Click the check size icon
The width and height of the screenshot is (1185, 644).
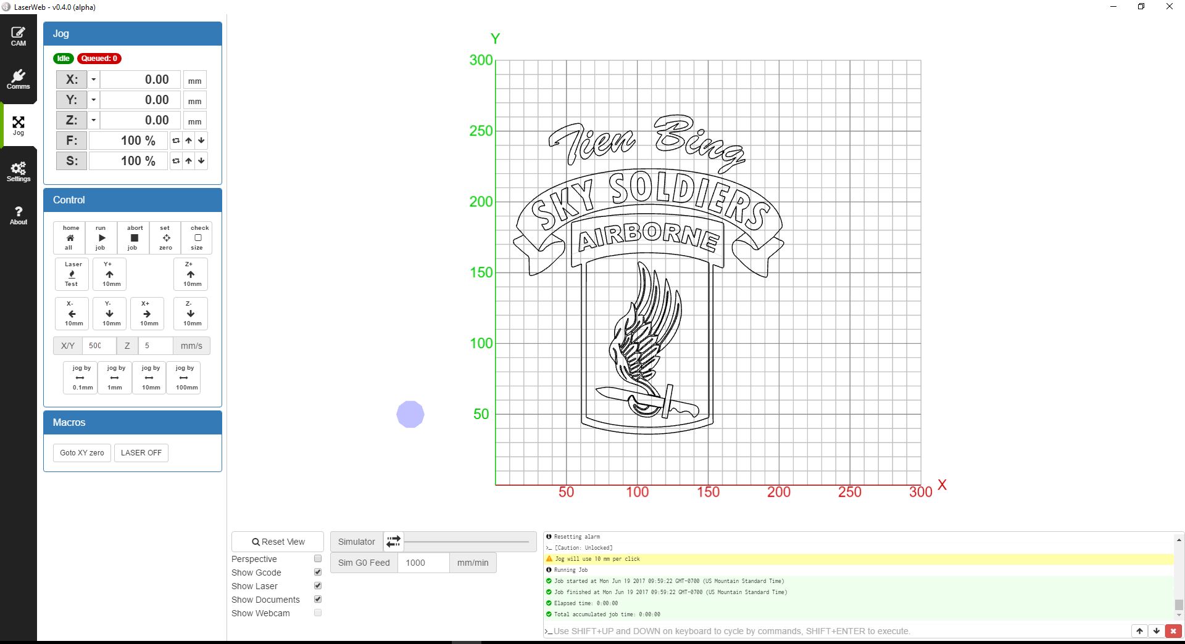(x=197, y=238)
